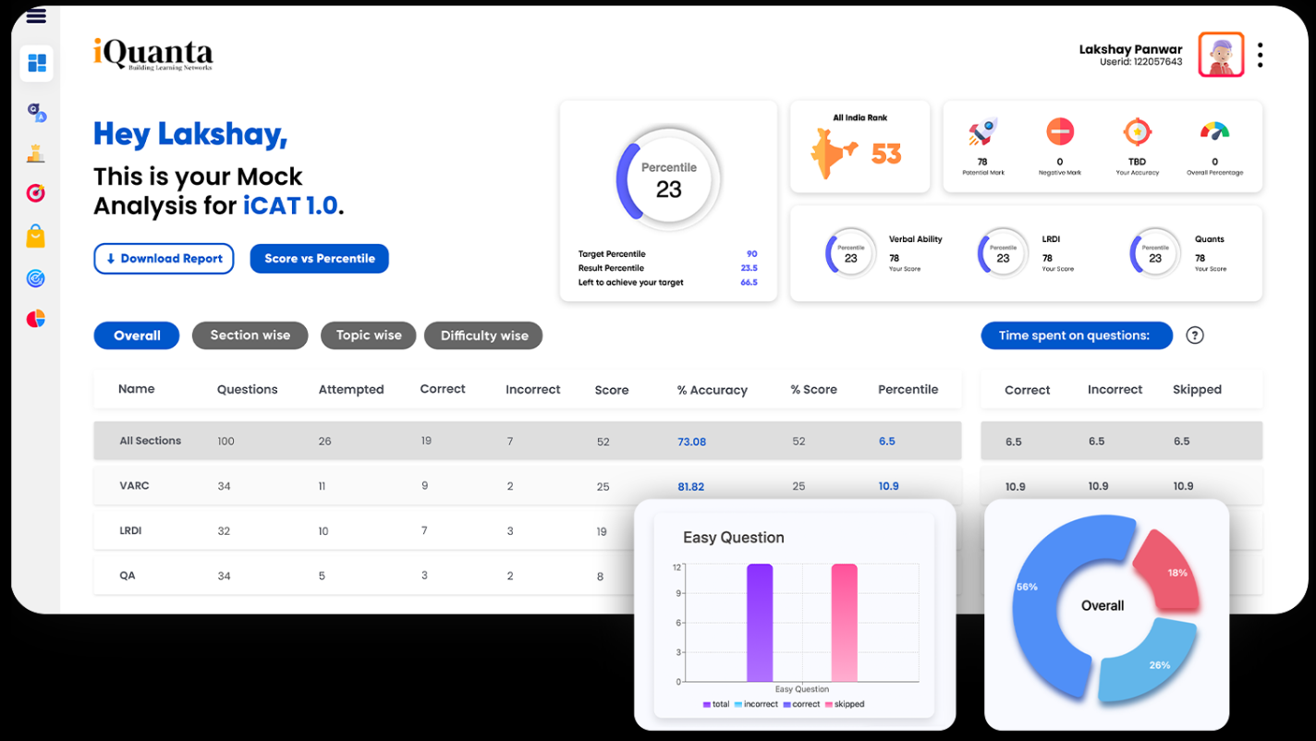Open the yellow shopping bag icon
Image resolution: width=1316 pixels, height=741 pixels.
36,237
